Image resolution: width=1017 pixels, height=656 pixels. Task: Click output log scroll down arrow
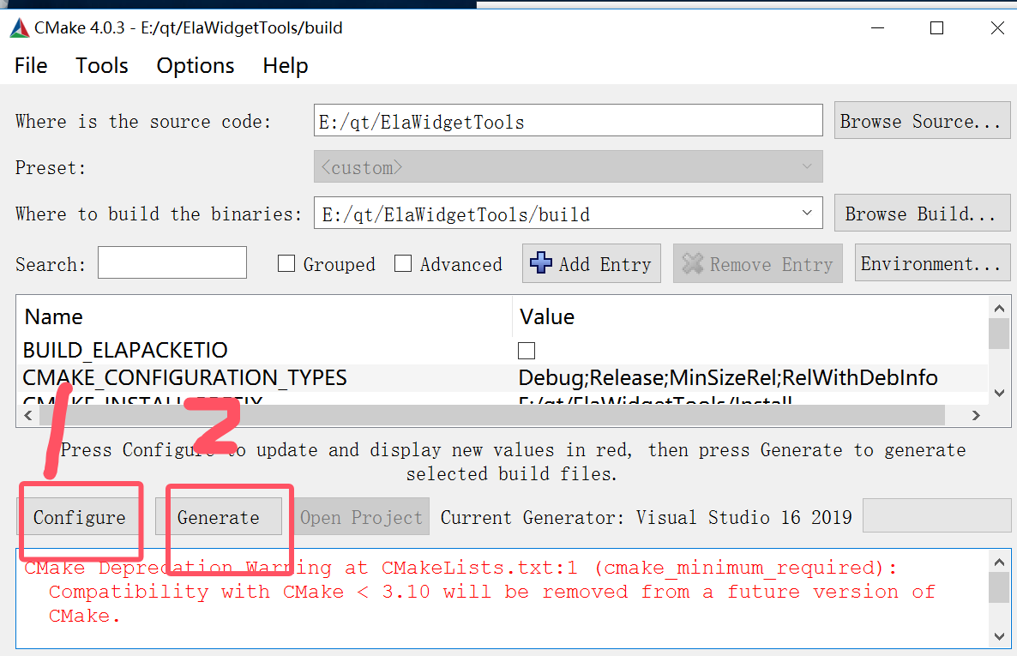point(999,636)
